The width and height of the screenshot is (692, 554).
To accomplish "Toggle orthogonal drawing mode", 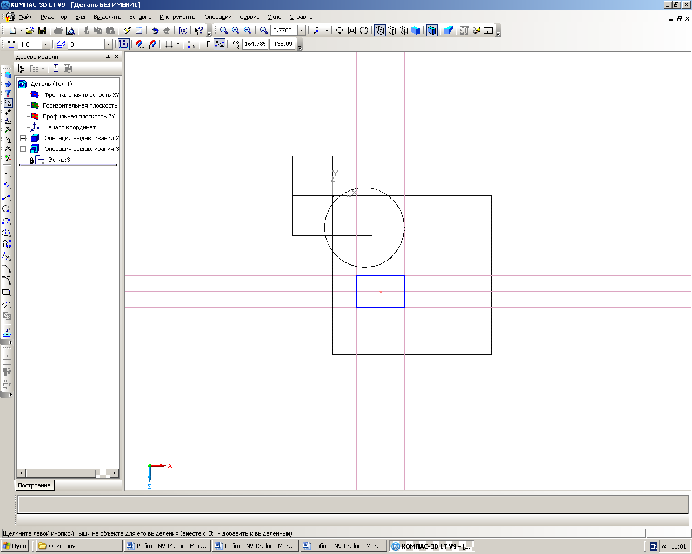I will tap(207, 44).
